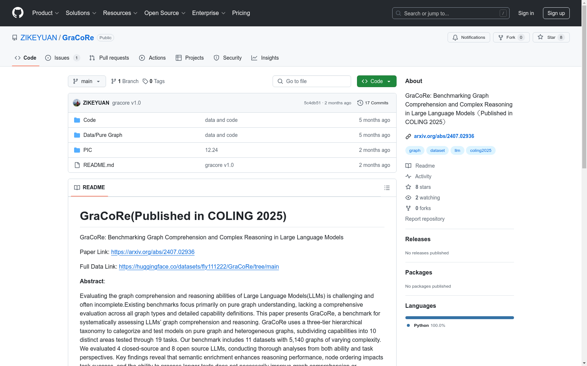The width and height of the screenshot is (587, 366).
Task: Fork the GraCoRe repository
Action: click(511, 37)
